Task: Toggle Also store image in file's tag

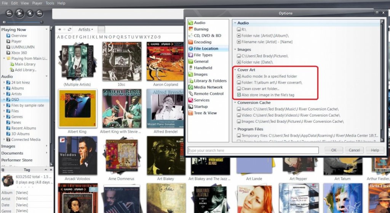Action: (239, 95)
